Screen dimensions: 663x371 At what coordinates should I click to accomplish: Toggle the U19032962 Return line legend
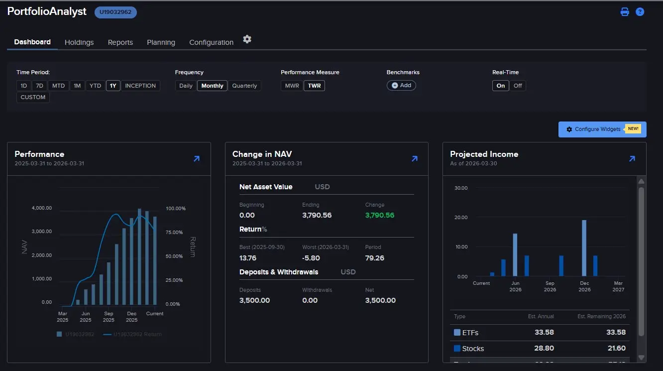132,334
